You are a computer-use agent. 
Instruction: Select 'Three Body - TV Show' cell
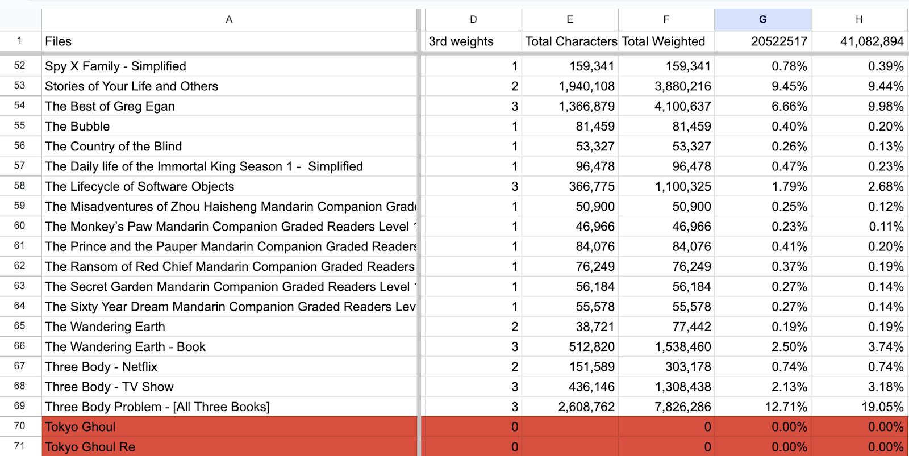229,387
